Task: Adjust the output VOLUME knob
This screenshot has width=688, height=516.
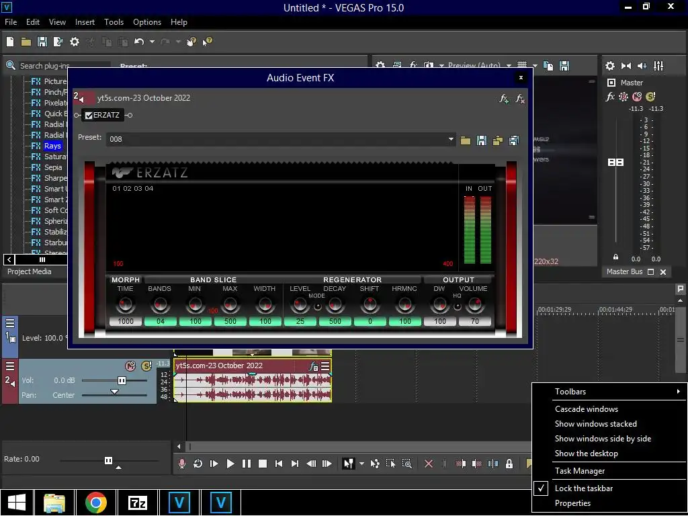Action: pos(475,304)
